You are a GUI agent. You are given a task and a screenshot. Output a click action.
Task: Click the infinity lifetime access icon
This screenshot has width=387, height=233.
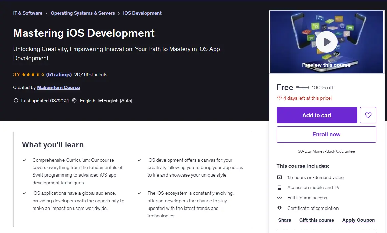[279, 198]
